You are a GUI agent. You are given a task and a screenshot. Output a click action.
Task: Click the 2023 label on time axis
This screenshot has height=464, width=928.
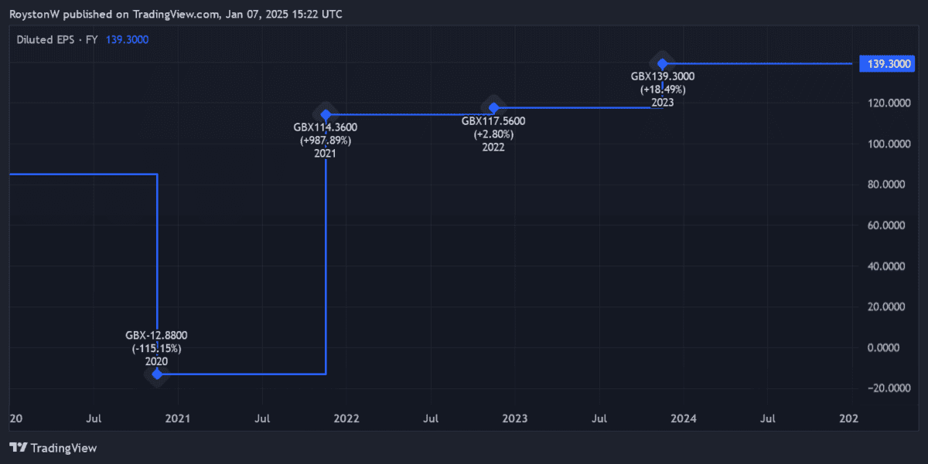[x=515, y=418]
